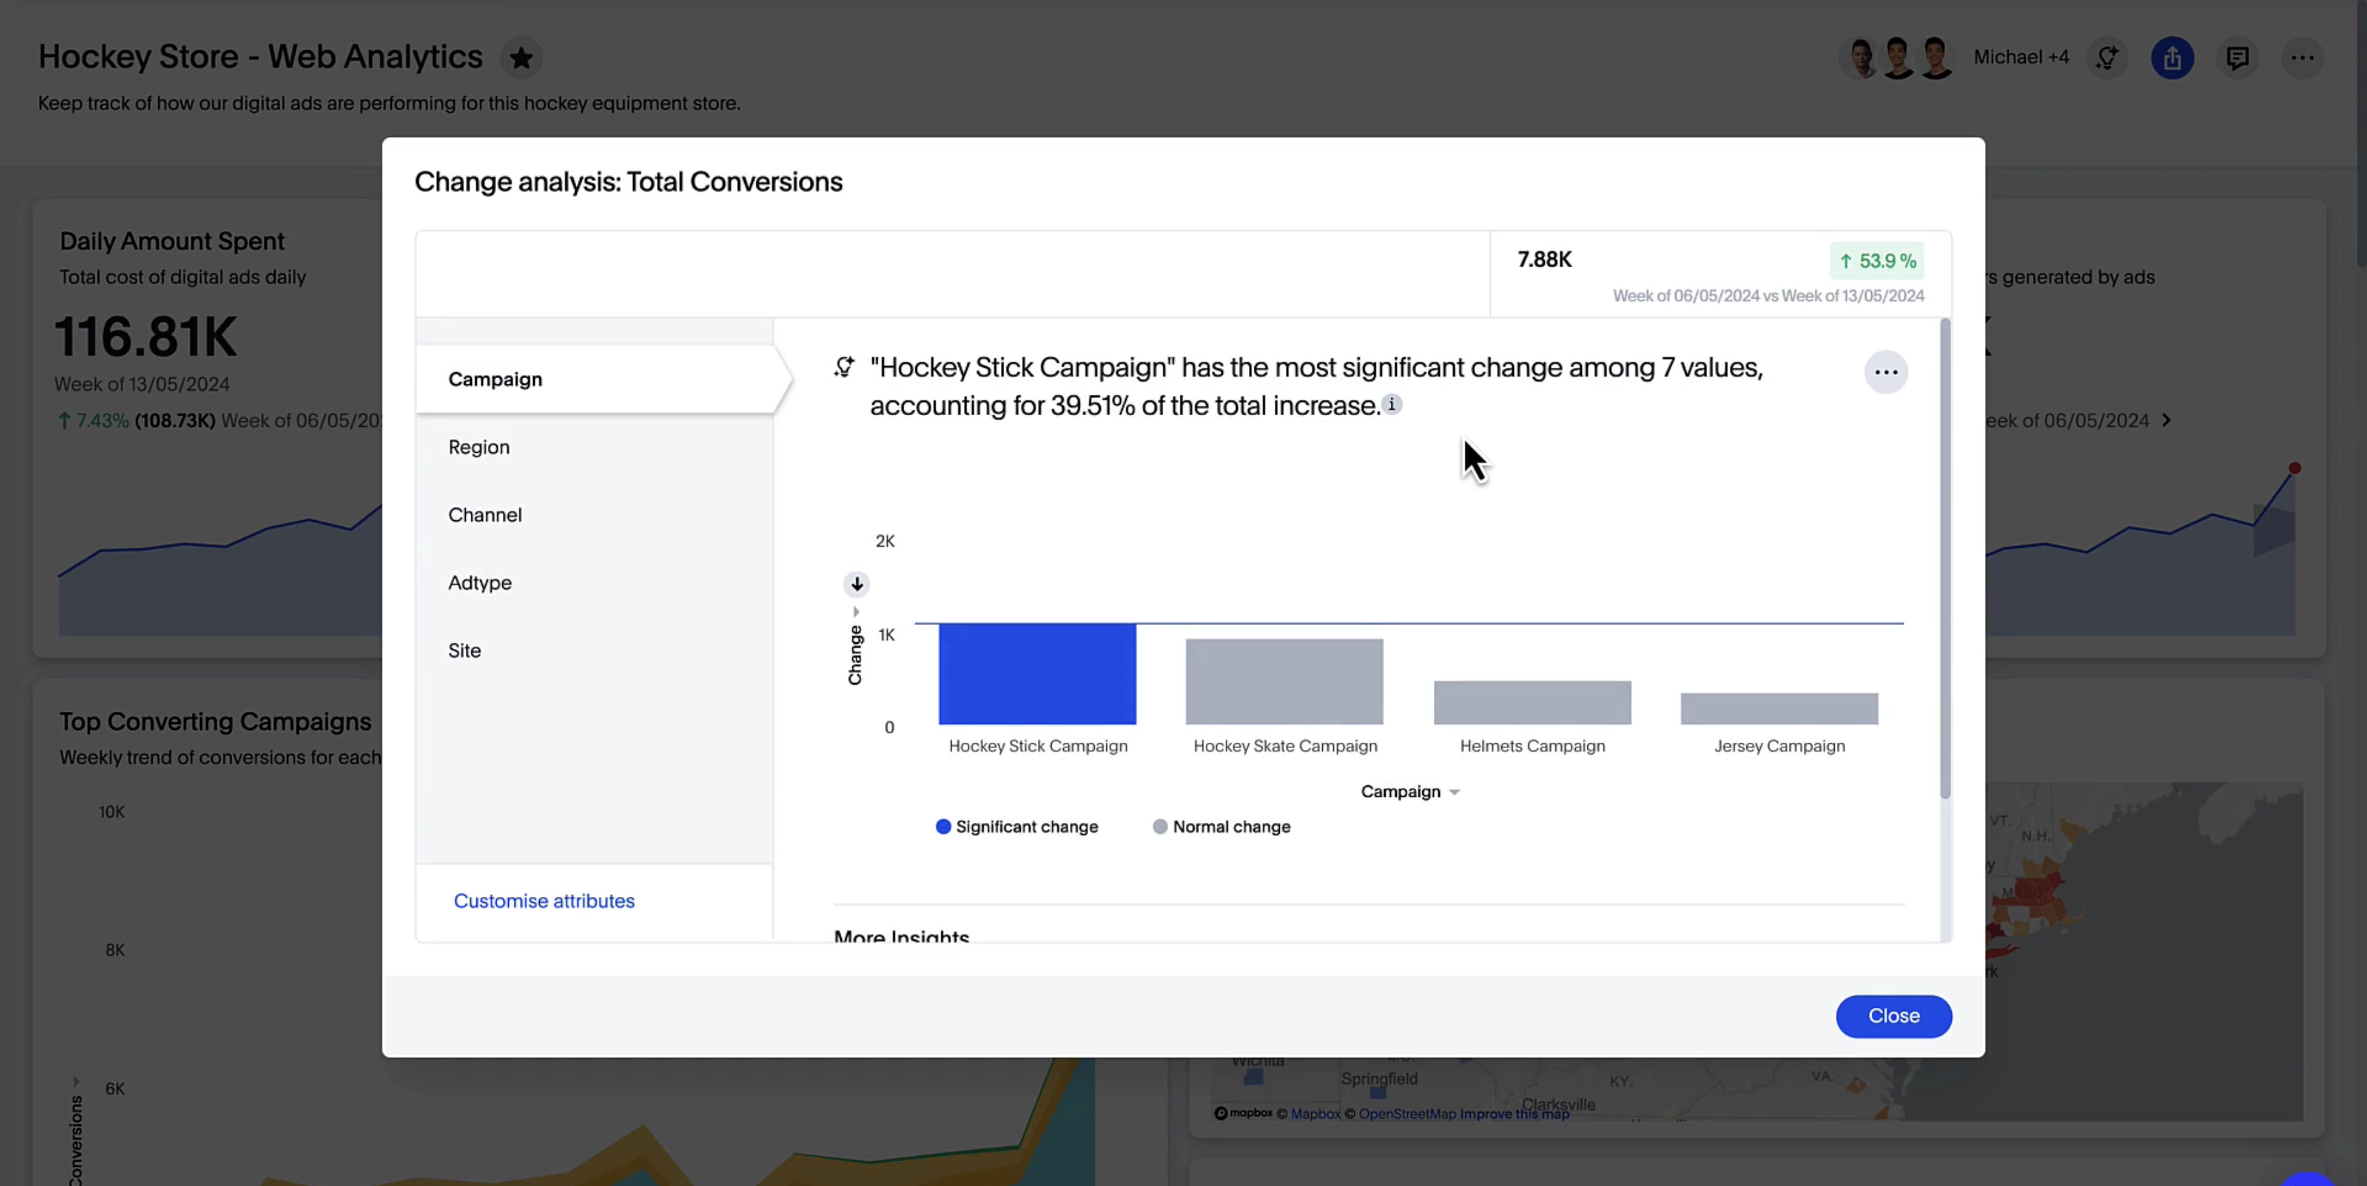Expand the Change axis small arrow
The width and height of the screenshot is (2367, 1186).
tap(856, 612)
